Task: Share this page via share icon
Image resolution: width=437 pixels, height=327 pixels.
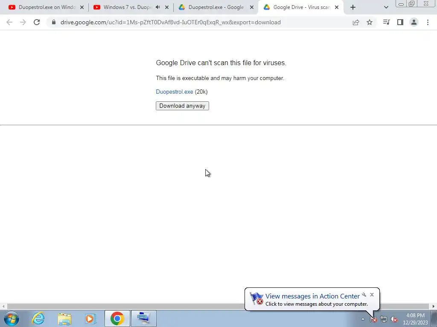Action: coord(356,22)
